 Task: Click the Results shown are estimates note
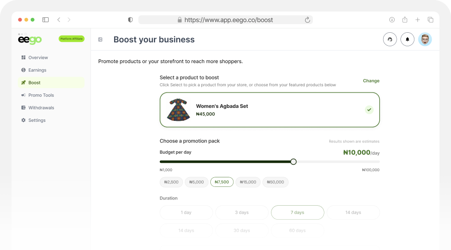tap(354, 141)
